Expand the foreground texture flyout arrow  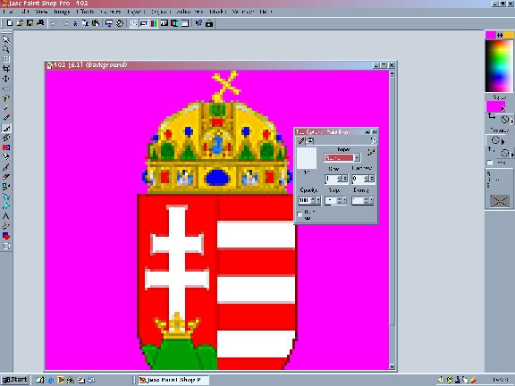click(x=503, y=142)
